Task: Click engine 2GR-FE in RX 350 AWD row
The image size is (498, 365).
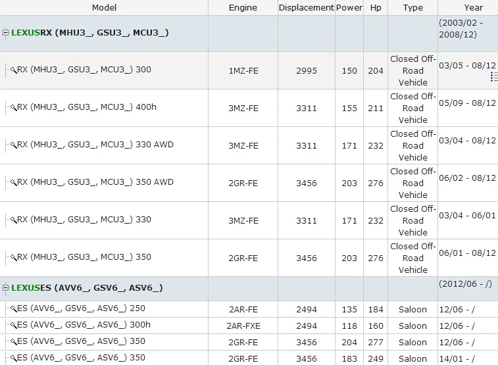Action: (x=243, y=183)
